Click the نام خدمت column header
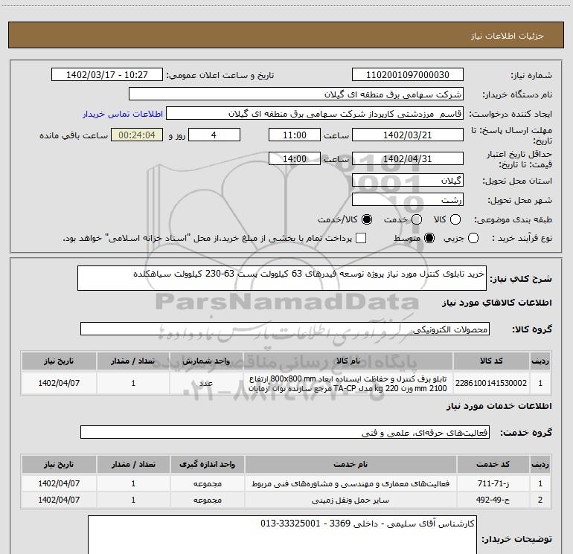573x554 pixels. click(x=350, y=464)
